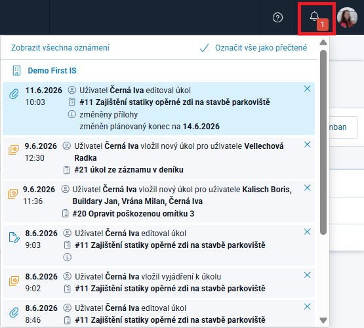This screenshot has height=328, width=364.
Task: Dismiss the 9.6.2026 11:36 notification
Action: [x=308, y=188]
